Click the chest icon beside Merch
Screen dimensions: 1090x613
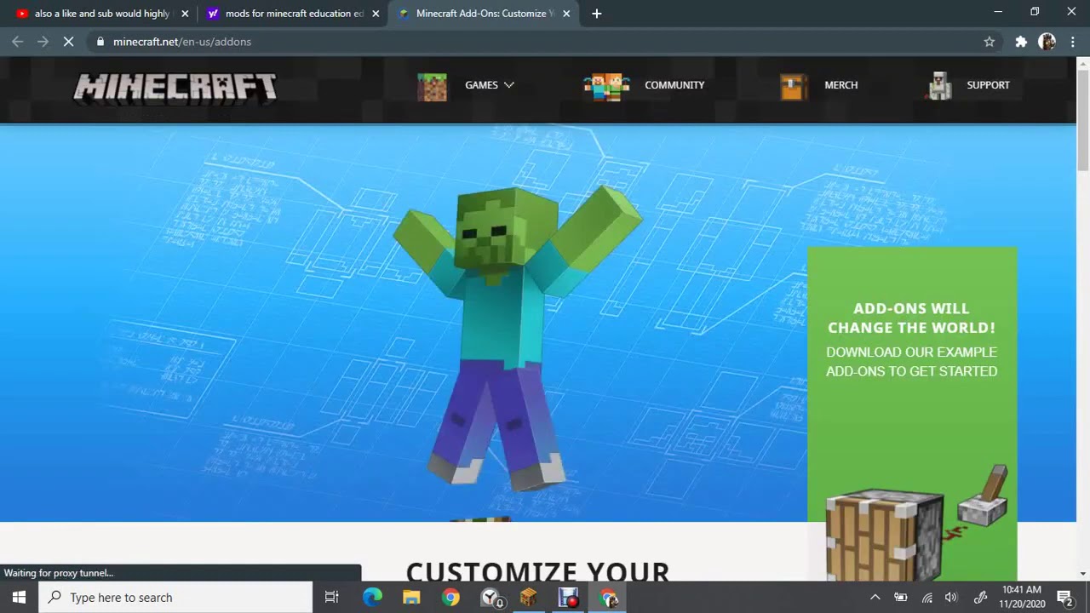[794, 87]
